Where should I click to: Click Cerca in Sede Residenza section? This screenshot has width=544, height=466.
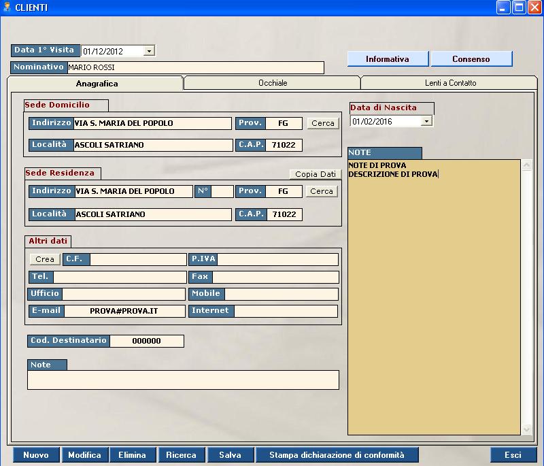[x=322, y=191]
